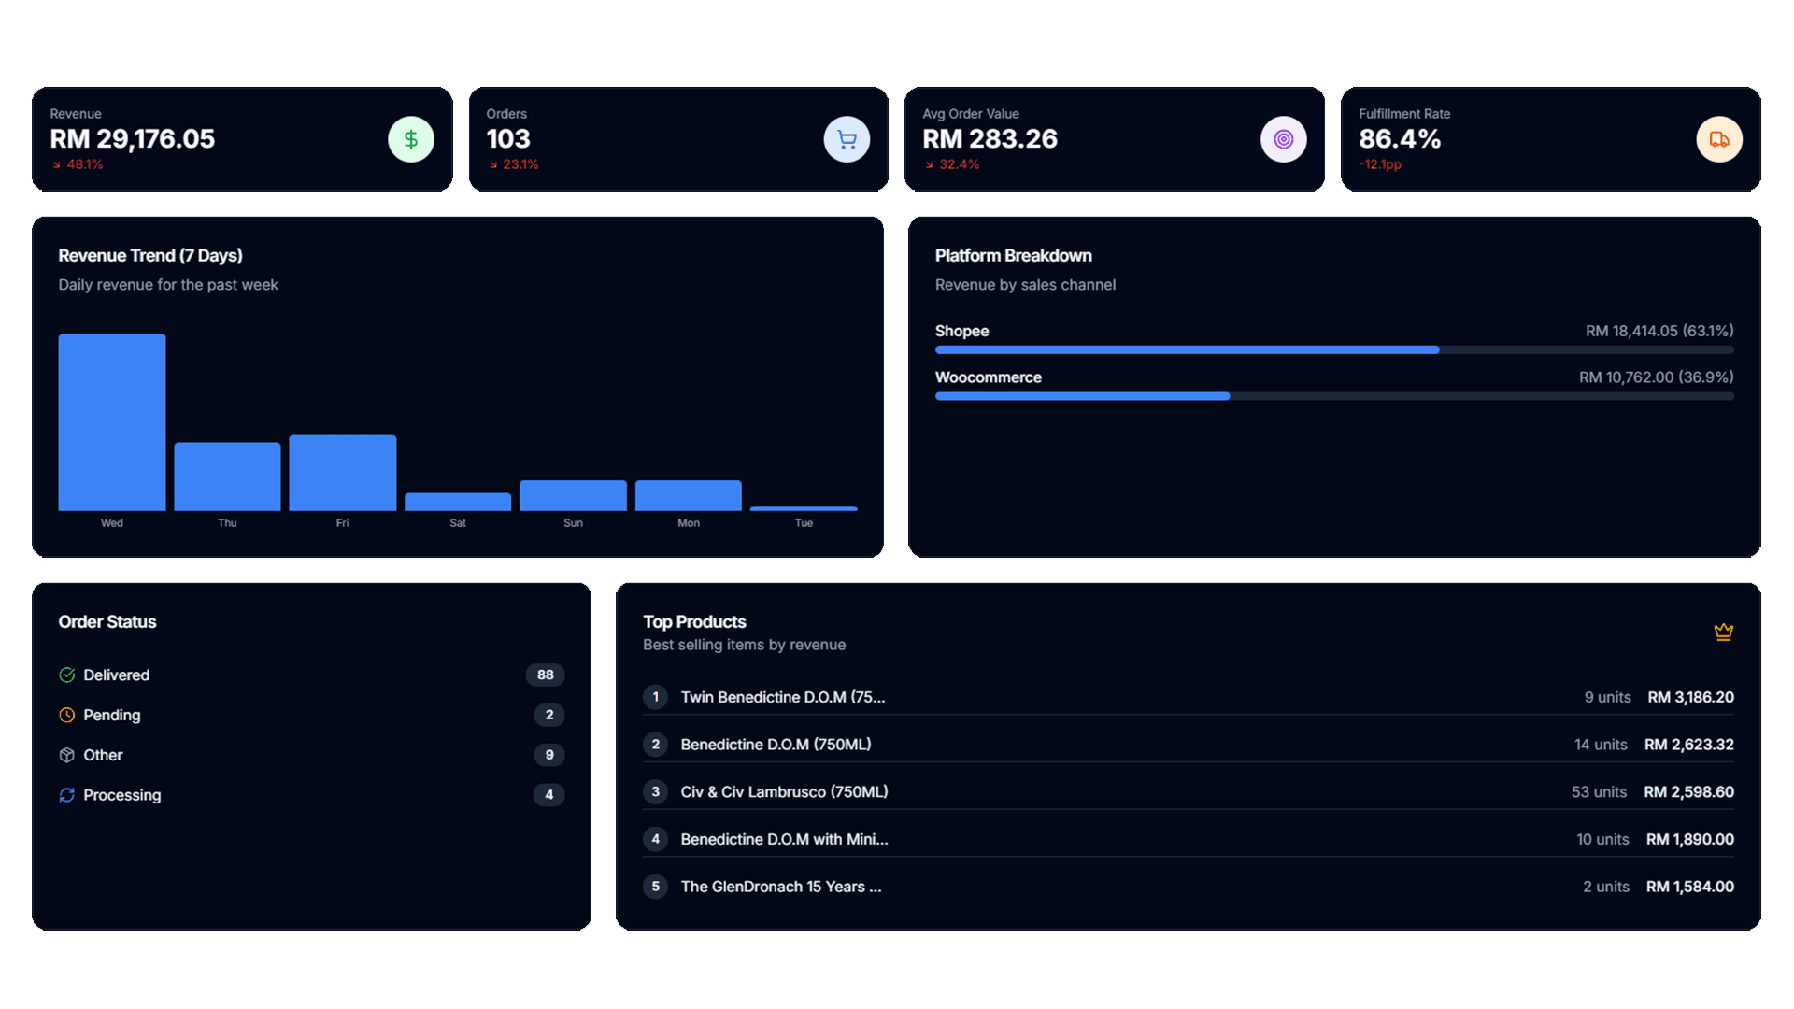Click the green check icon beside Delivered

tap(67, 675)
